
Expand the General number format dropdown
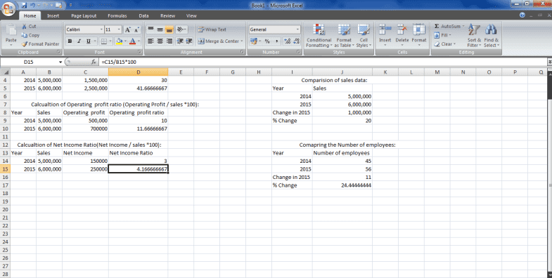point(298,29)
